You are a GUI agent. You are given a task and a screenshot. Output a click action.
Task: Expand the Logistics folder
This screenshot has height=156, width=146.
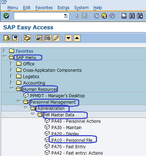pos(11,76)
